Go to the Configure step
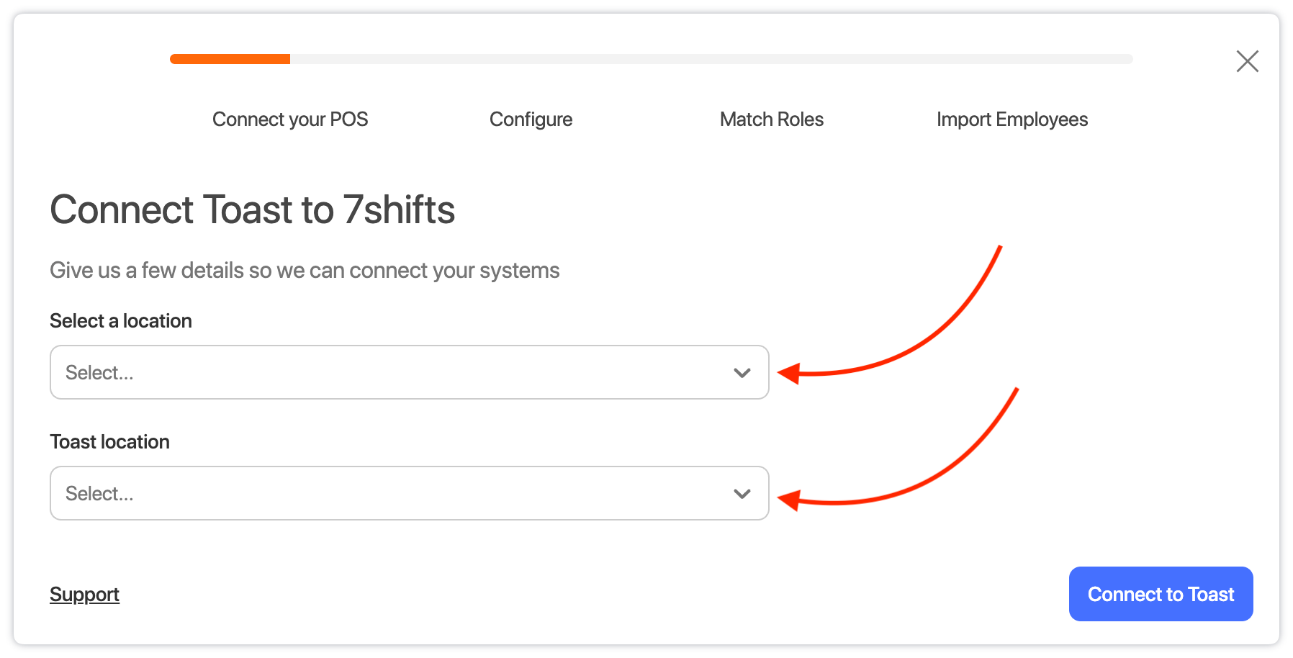 (531, 120)
